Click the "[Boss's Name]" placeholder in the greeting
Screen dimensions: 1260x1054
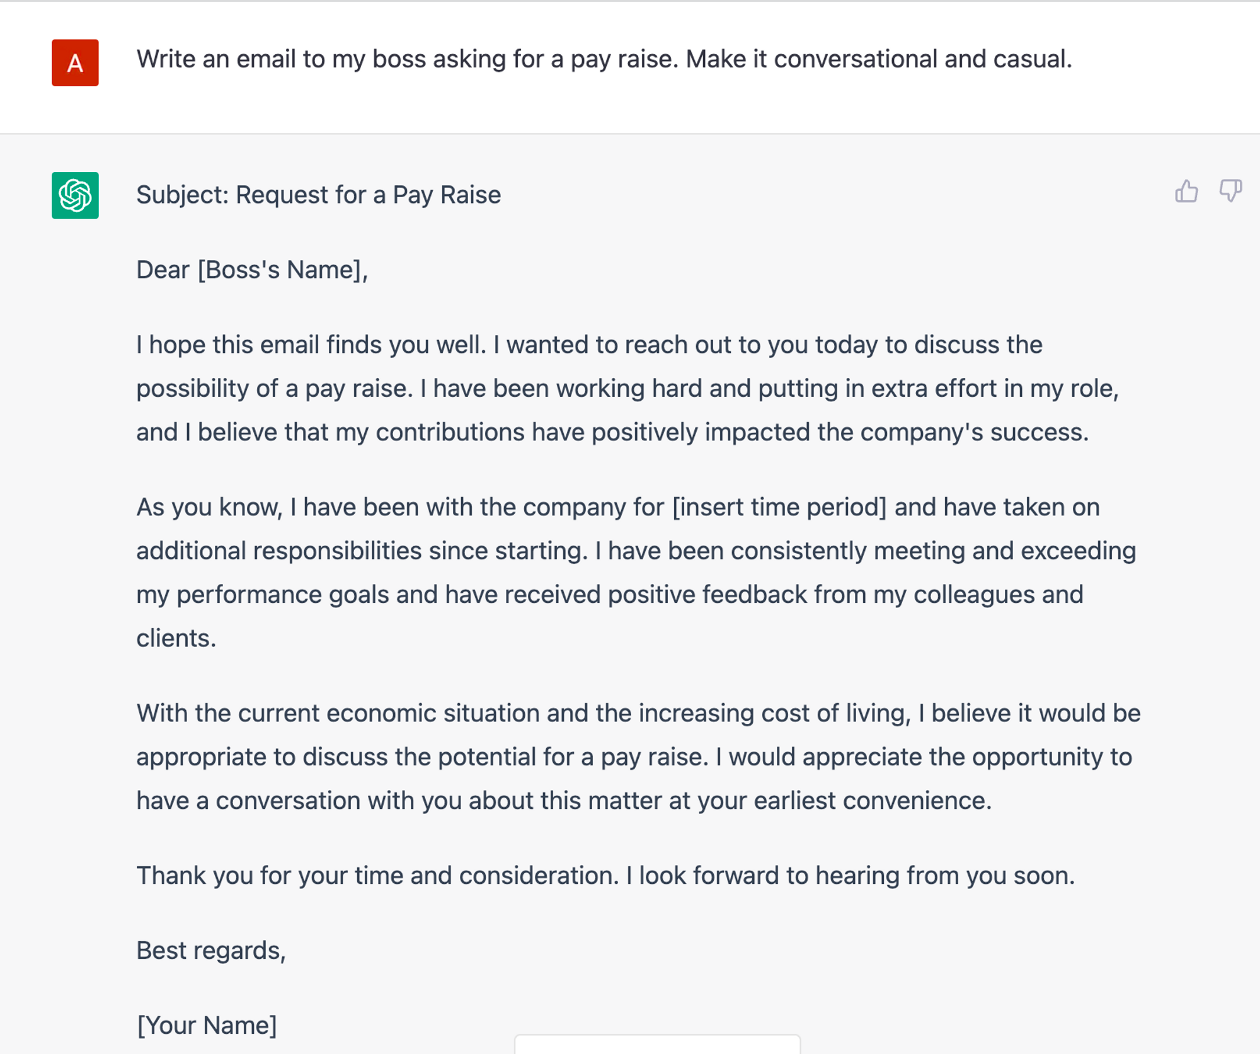[280, 270]
